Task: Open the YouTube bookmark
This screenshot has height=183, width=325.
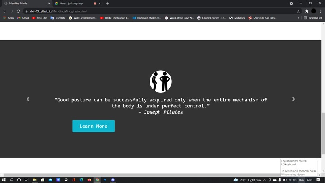Action: tap(40, 18)
